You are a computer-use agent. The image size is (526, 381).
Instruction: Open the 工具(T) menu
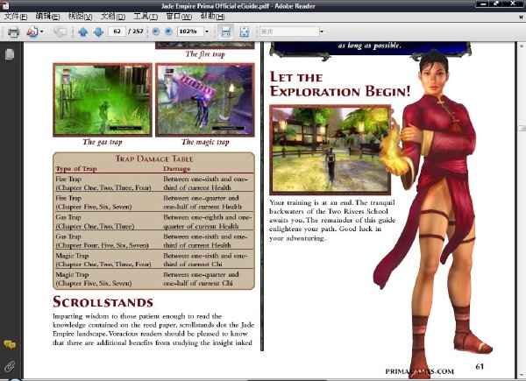146,16
